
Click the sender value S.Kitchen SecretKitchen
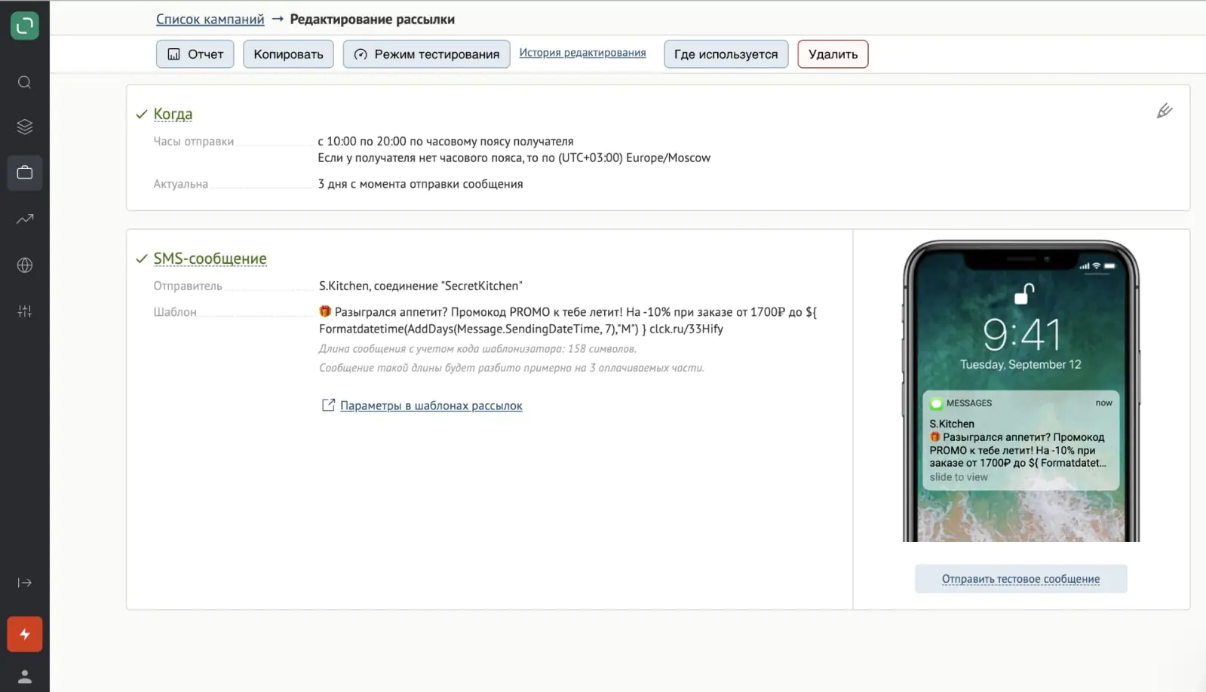click(420, 286)
